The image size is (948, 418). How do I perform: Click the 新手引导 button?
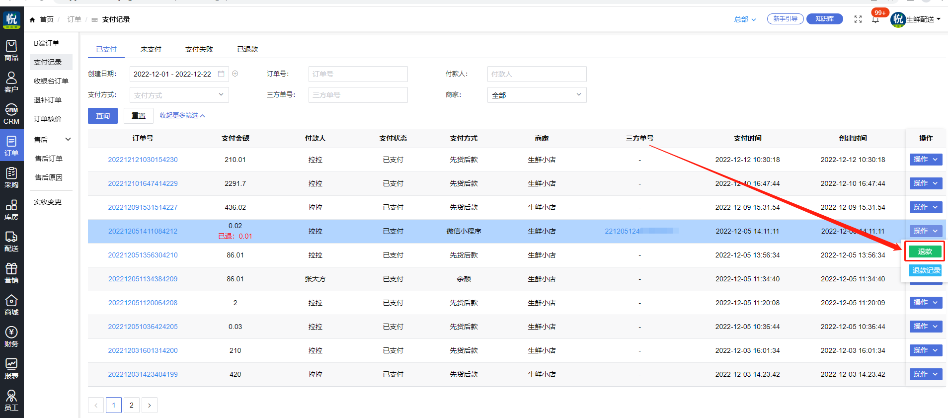pyautogui.click(x=786, y=19)
